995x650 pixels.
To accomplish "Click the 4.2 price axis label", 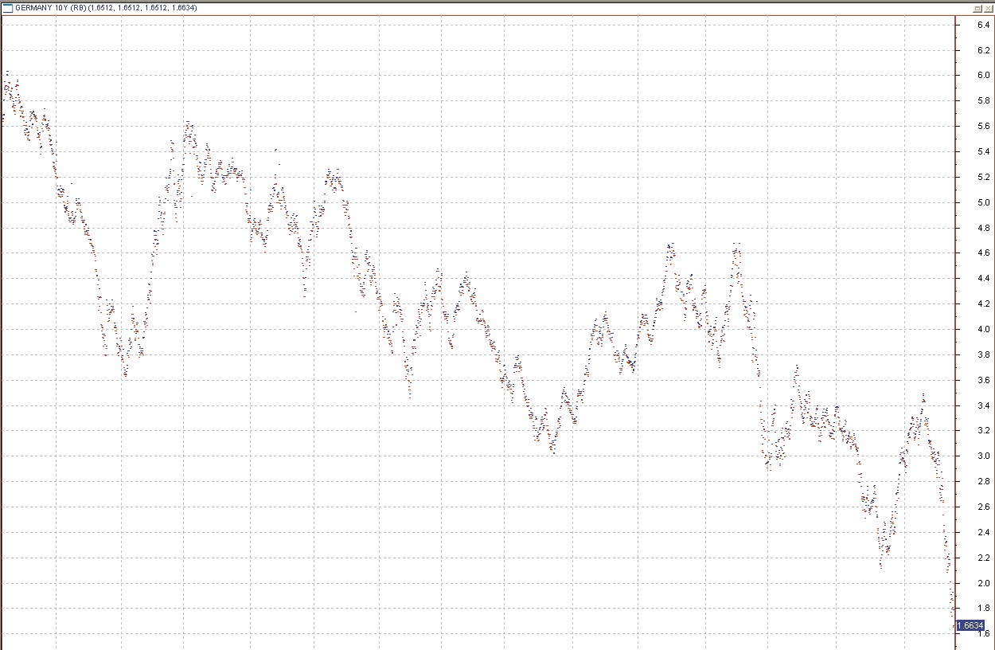I will tap(983, 304).
